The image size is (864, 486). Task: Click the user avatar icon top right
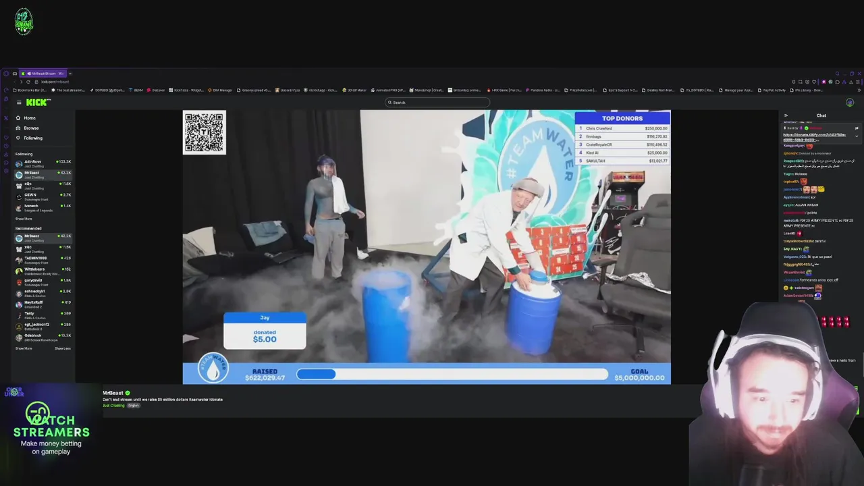pyautogui.click(x=850, y=103)
